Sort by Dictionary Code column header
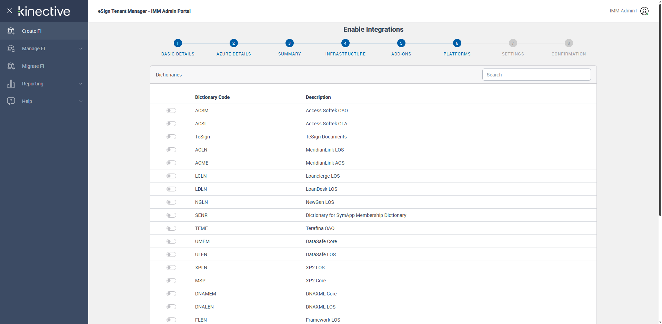This screenshot has height=324, width=662. 212,97
